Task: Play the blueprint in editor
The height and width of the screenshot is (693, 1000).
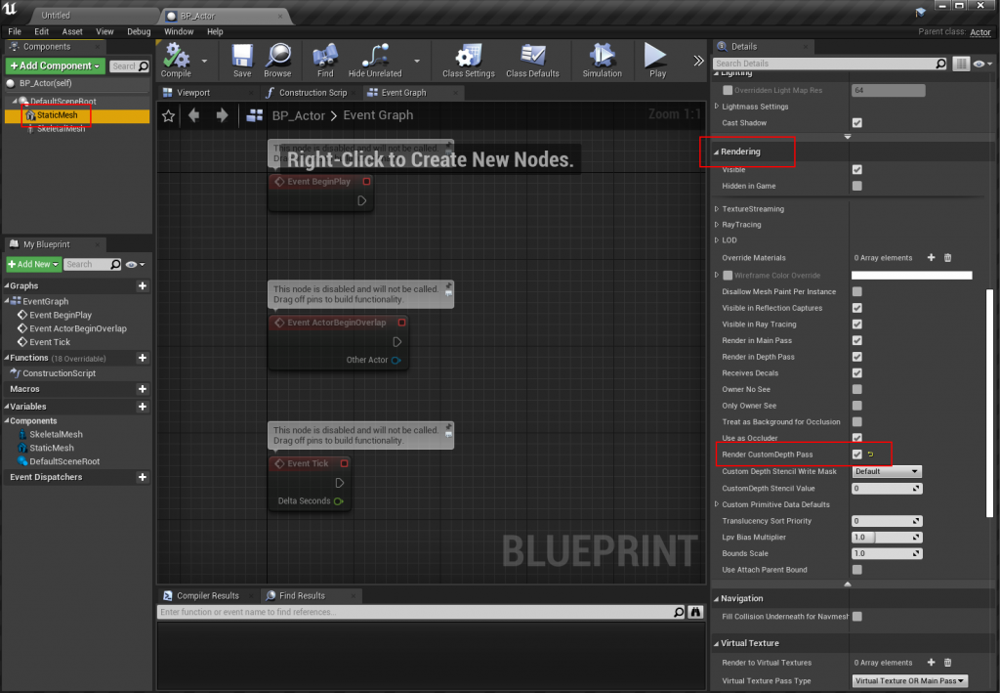Action: 657,61
